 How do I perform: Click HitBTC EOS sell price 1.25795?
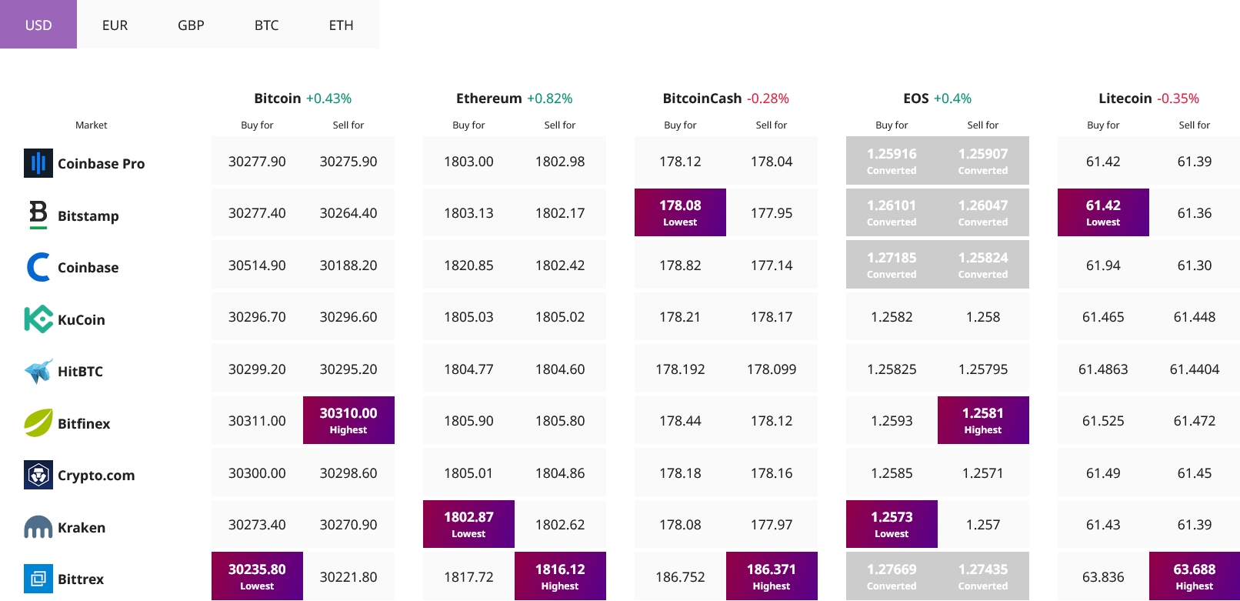point(983,369)
